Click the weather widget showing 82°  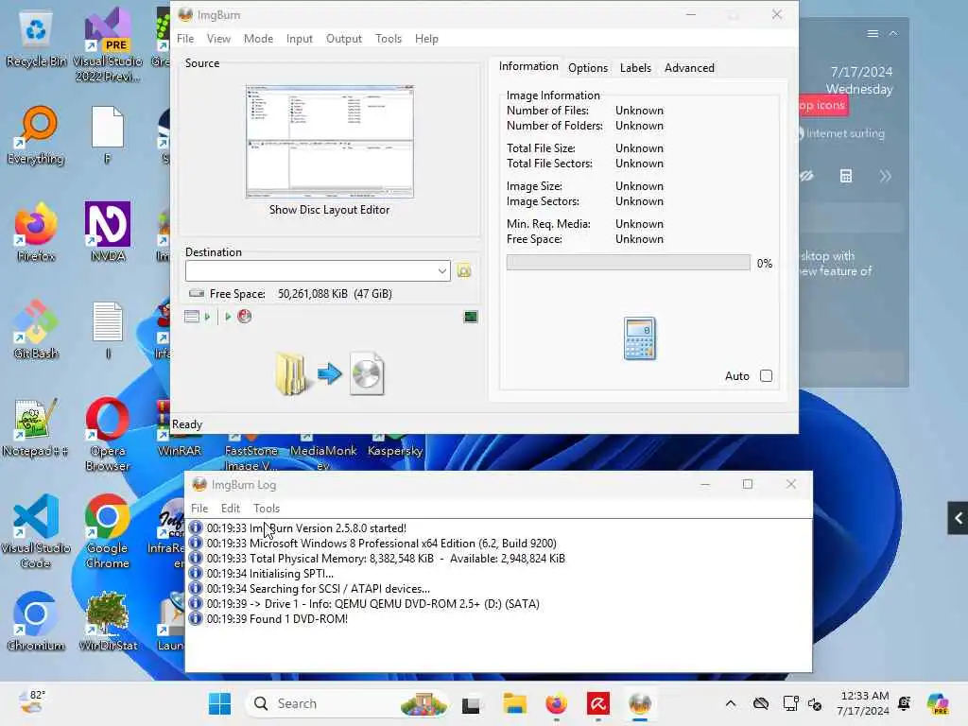coord(32,702)
